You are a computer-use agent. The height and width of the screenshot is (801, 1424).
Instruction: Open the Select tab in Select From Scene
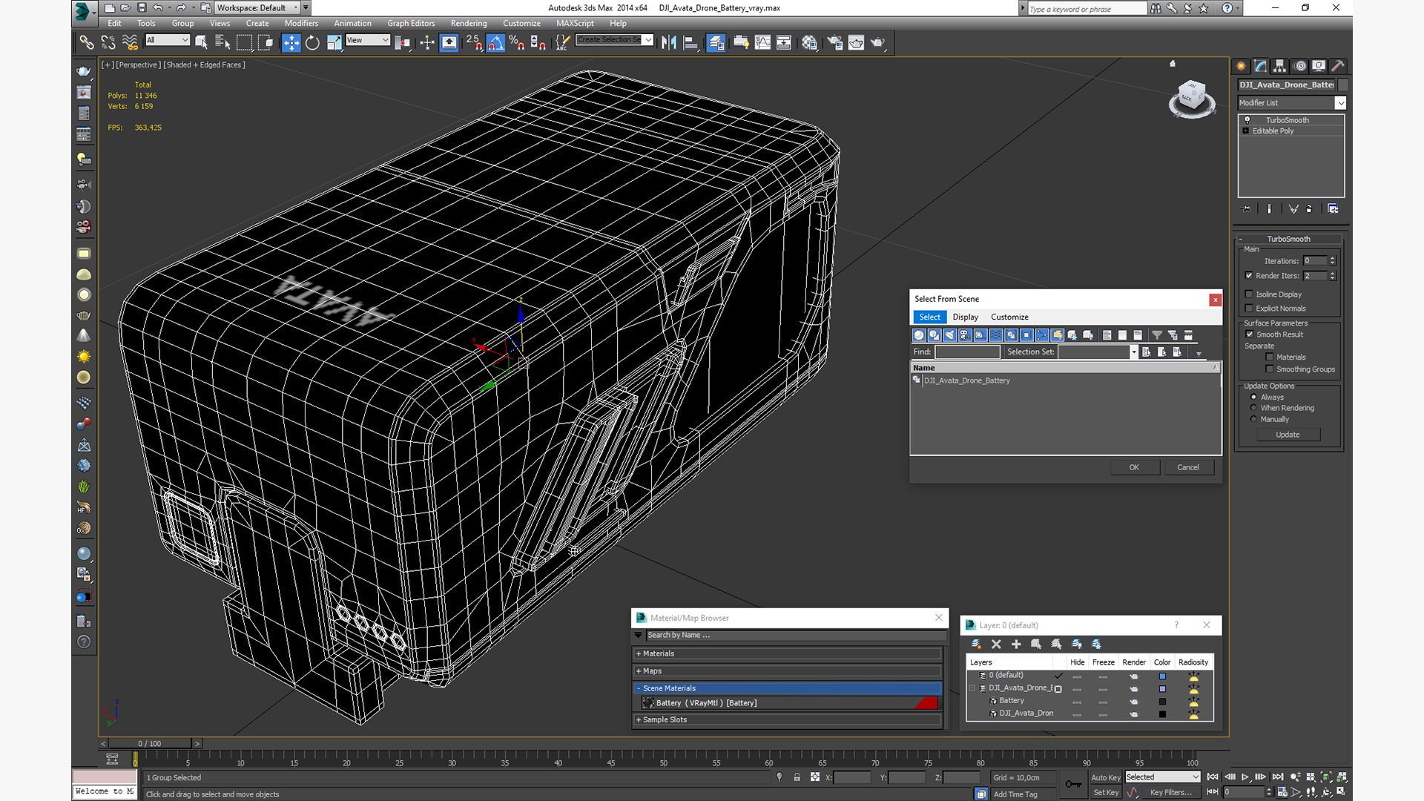pos(928,316)
